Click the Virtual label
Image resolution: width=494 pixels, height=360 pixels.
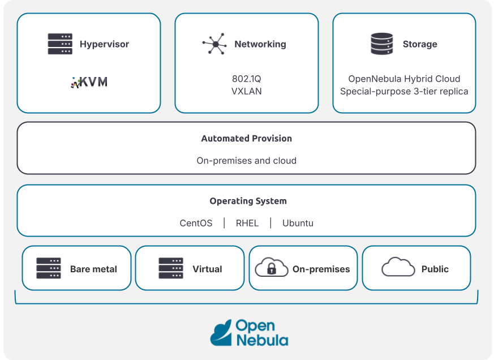point(207,269)
